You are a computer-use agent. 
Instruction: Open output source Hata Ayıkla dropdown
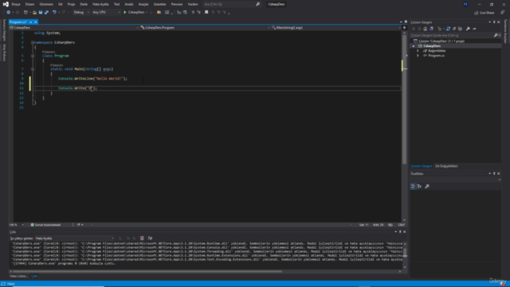(x=74, y=238)
